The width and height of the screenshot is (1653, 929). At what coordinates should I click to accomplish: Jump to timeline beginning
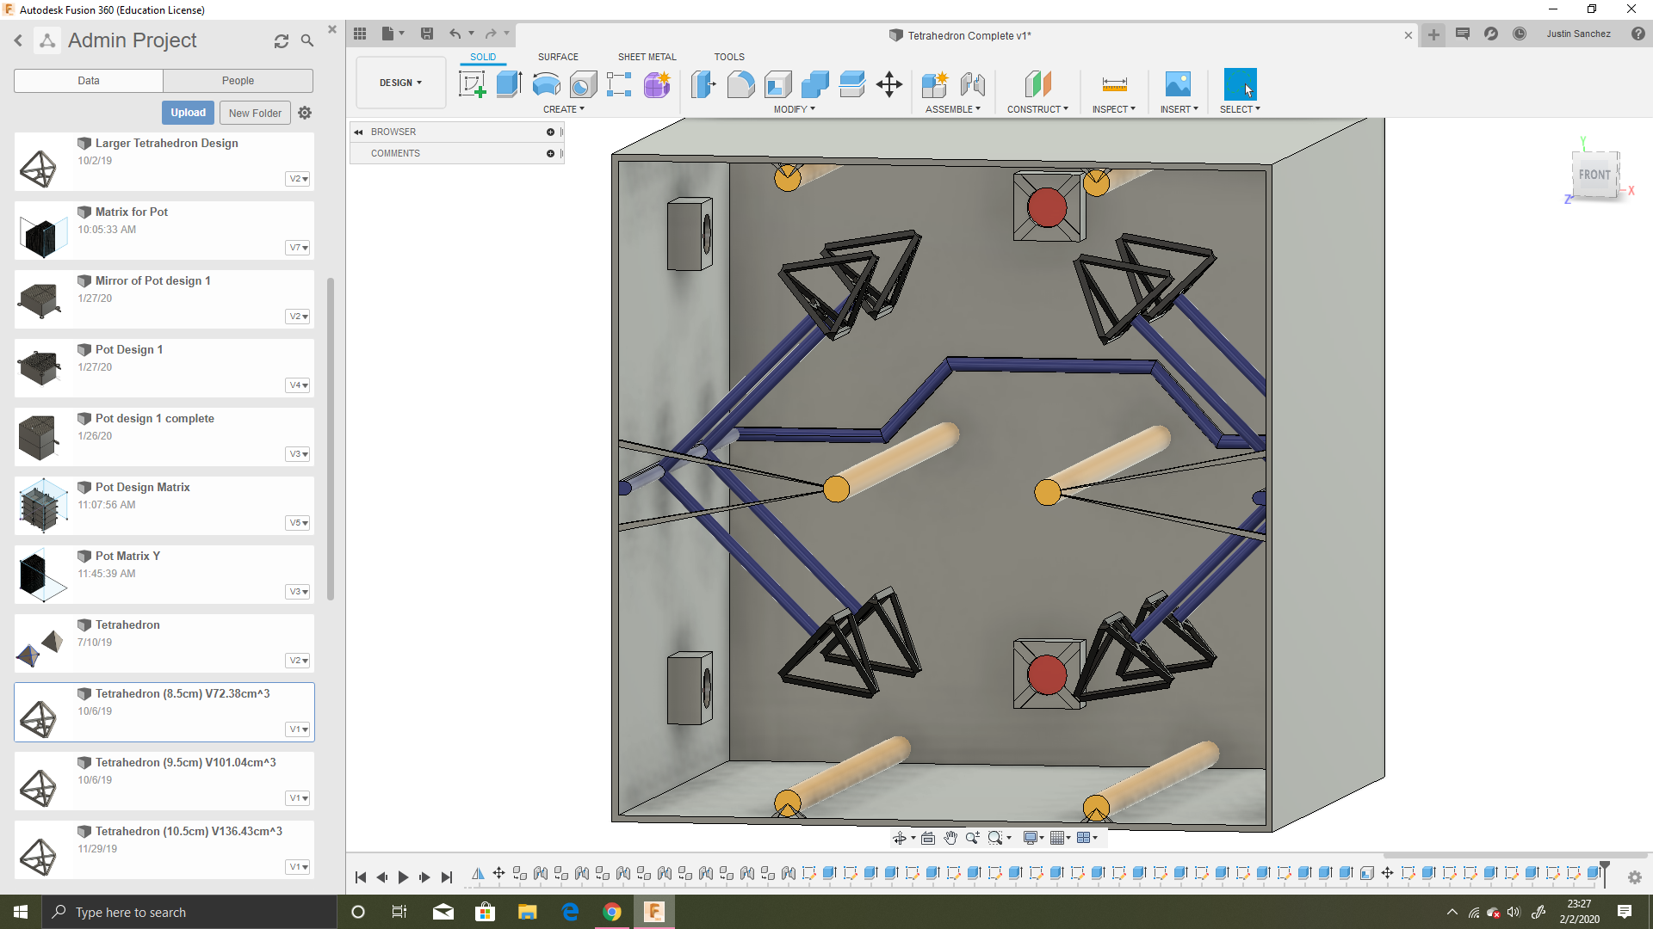point(361,877)
